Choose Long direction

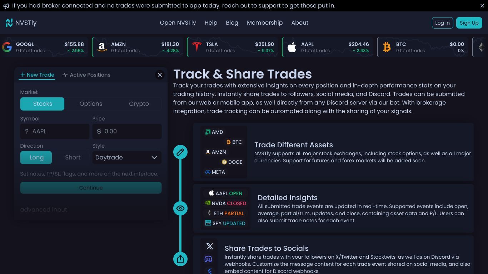(36, 157)
